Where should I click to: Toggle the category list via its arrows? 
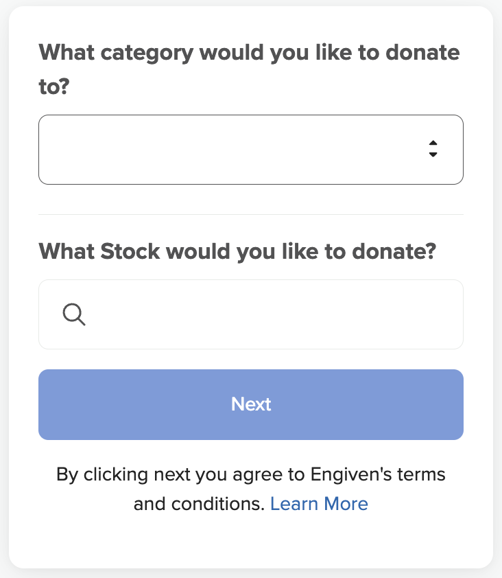click(x=433, y=149)
